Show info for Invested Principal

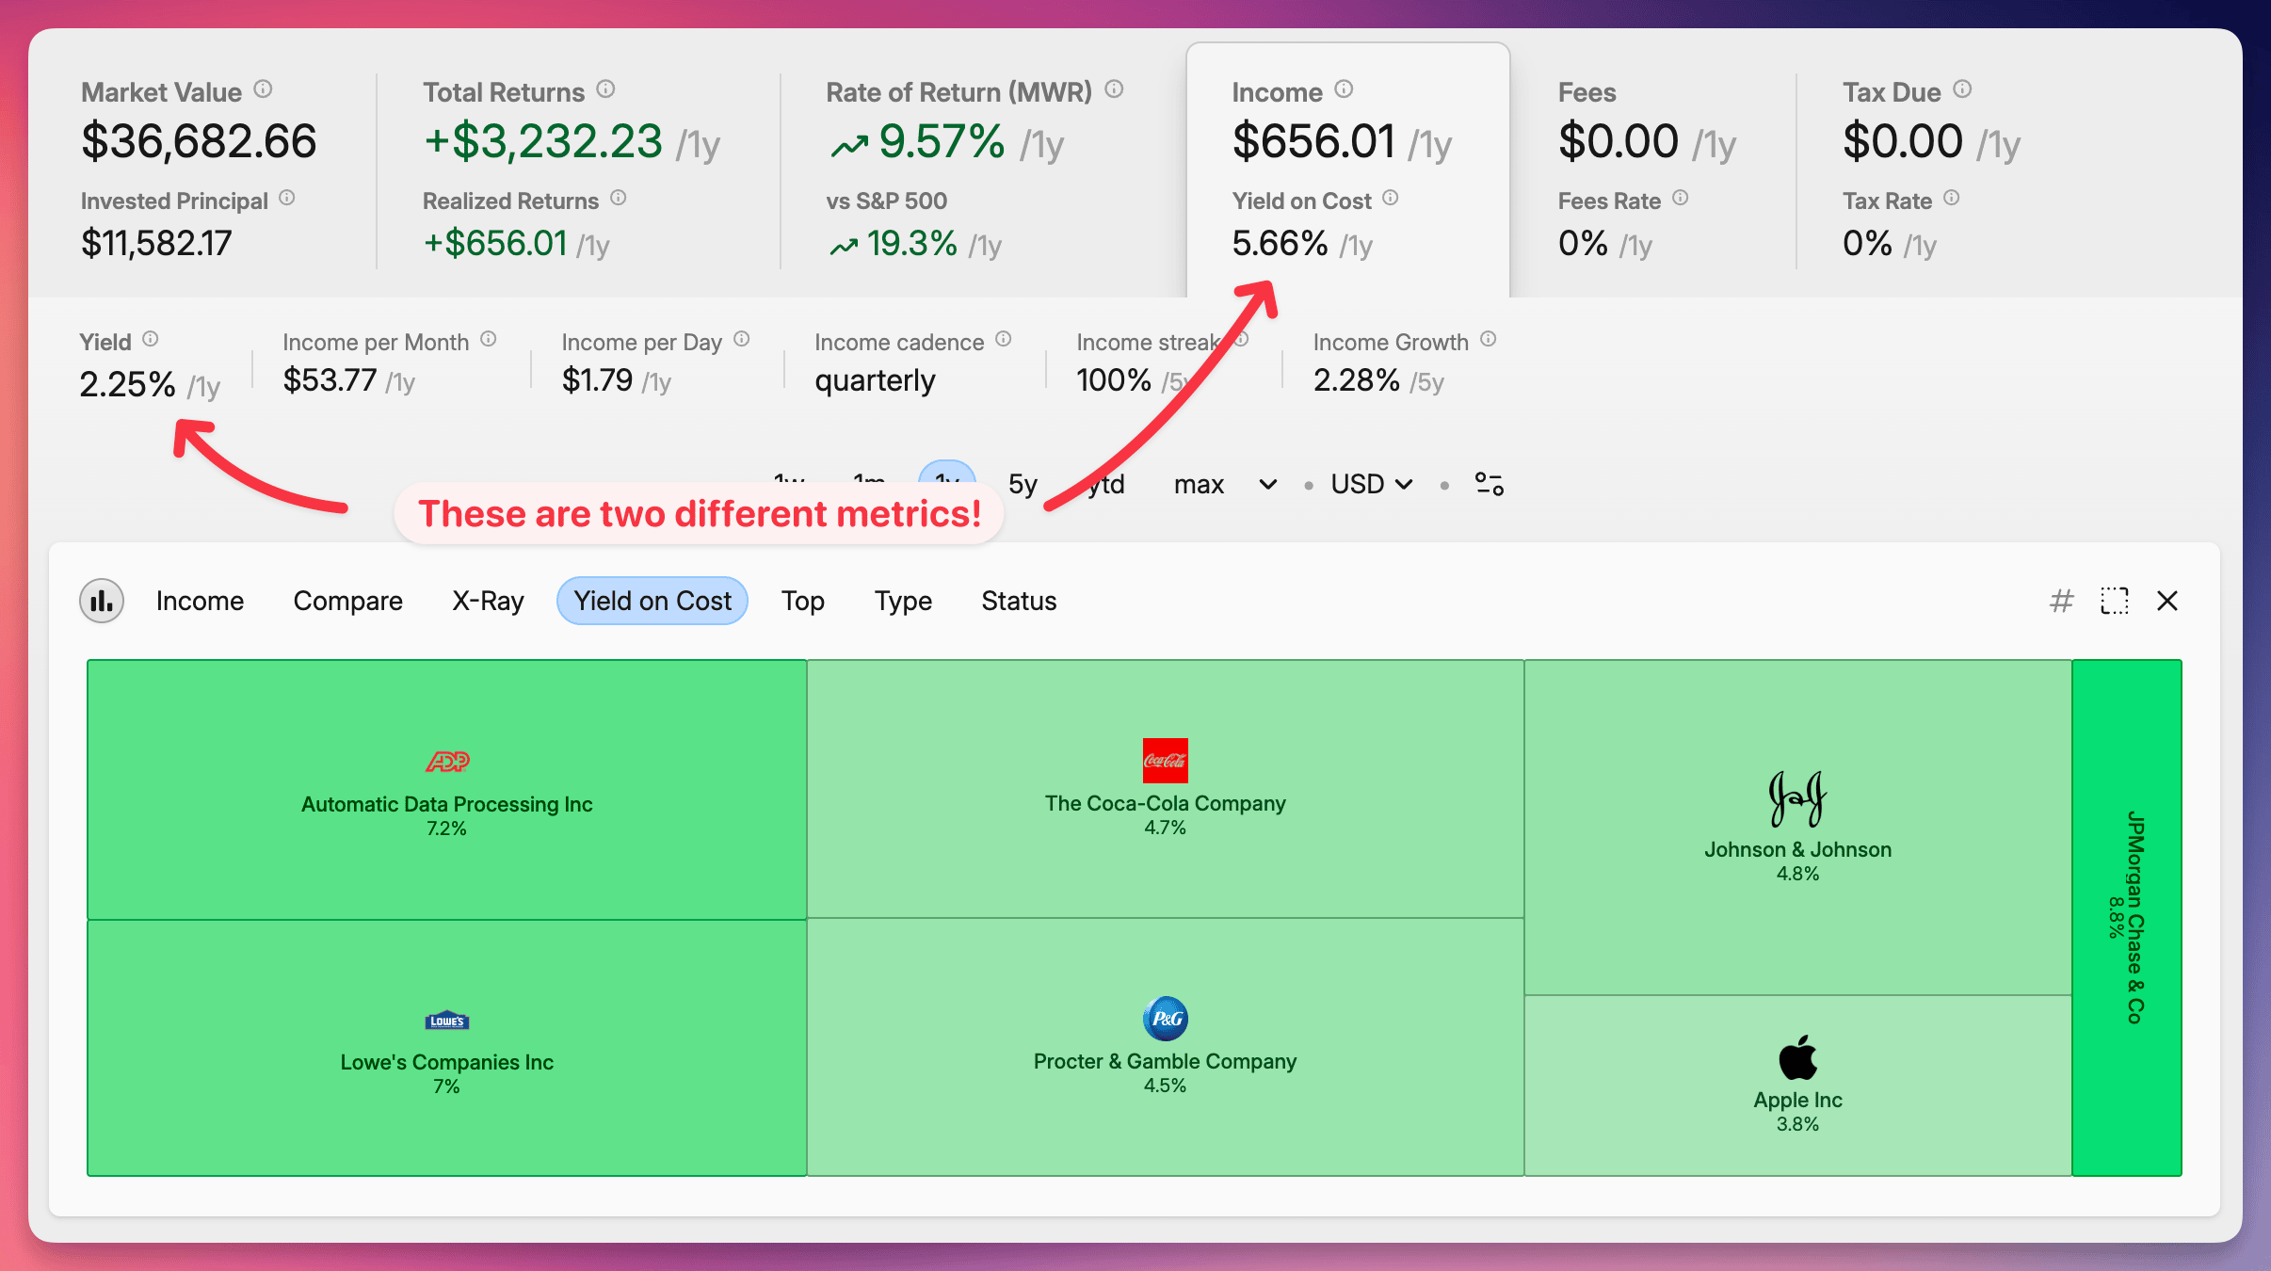(288, 198)
